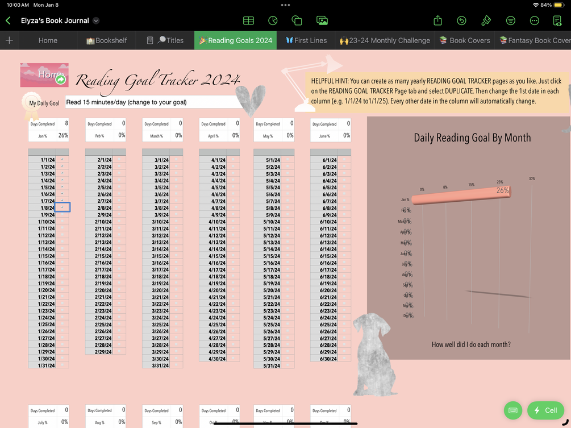The image size is (571, 428).
Task: Go back with the green back arrow
Action: click(9, 21)
